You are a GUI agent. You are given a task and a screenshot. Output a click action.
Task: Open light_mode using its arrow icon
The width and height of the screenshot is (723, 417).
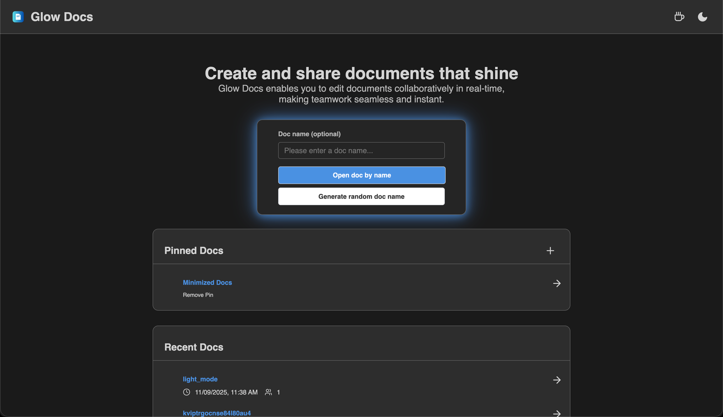tap(557, 380)
